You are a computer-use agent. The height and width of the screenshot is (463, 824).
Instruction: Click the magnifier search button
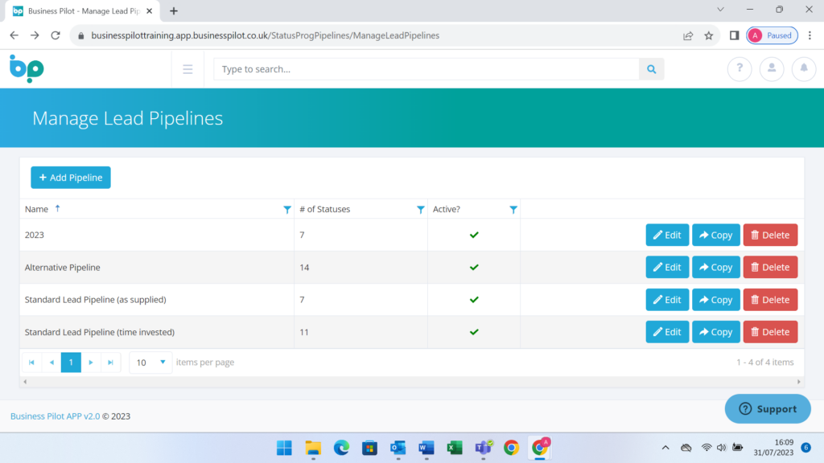[x=652, y=69]
